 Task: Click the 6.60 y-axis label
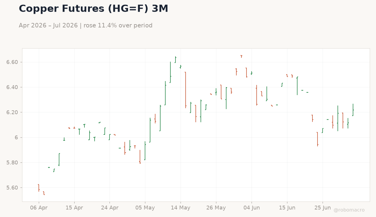tap(12, 62)
